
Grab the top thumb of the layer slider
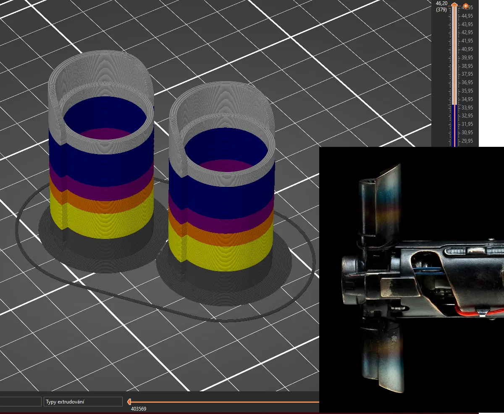coord(454,4)
